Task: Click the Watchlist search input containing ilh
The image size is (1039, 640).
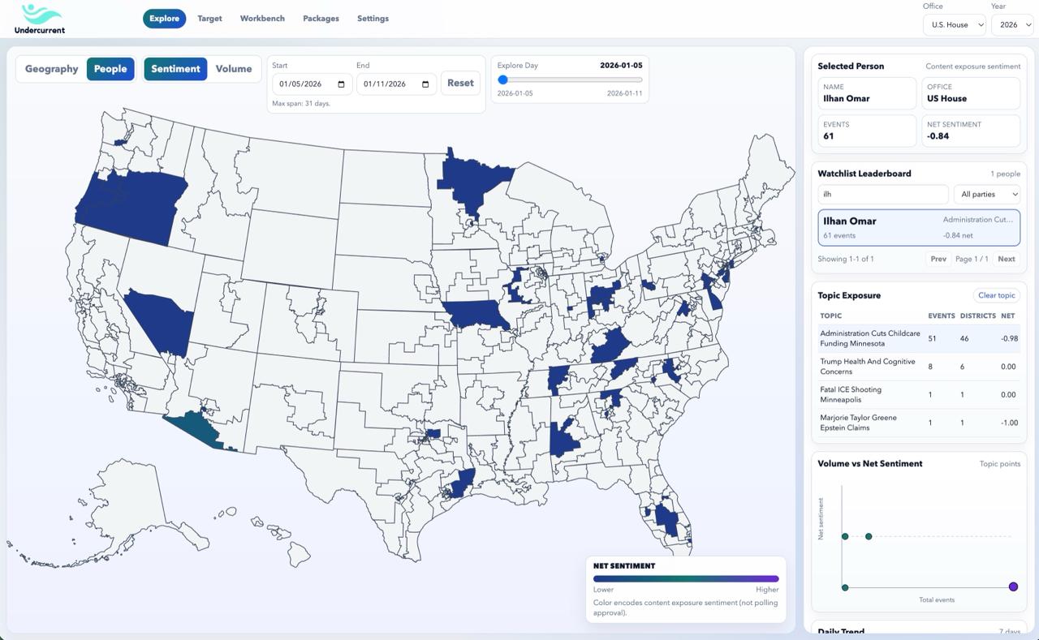Action: pos(882,194)
